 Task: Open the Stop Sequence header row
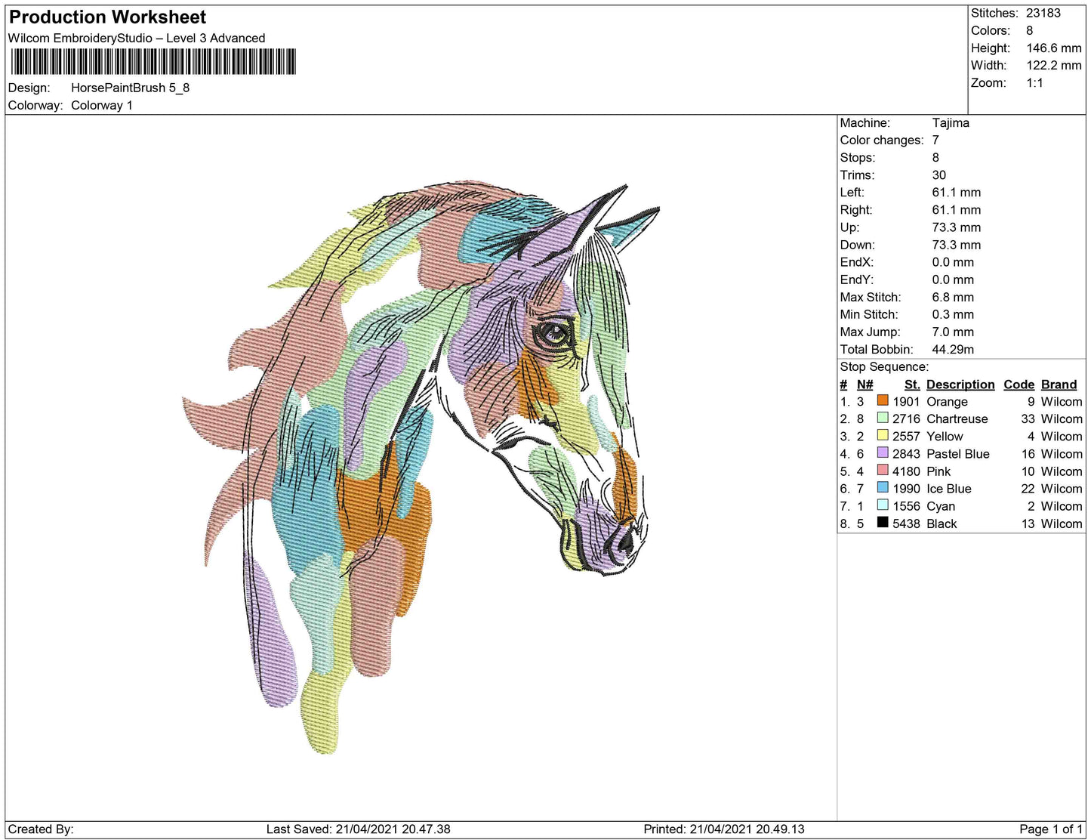pos(884,366)
